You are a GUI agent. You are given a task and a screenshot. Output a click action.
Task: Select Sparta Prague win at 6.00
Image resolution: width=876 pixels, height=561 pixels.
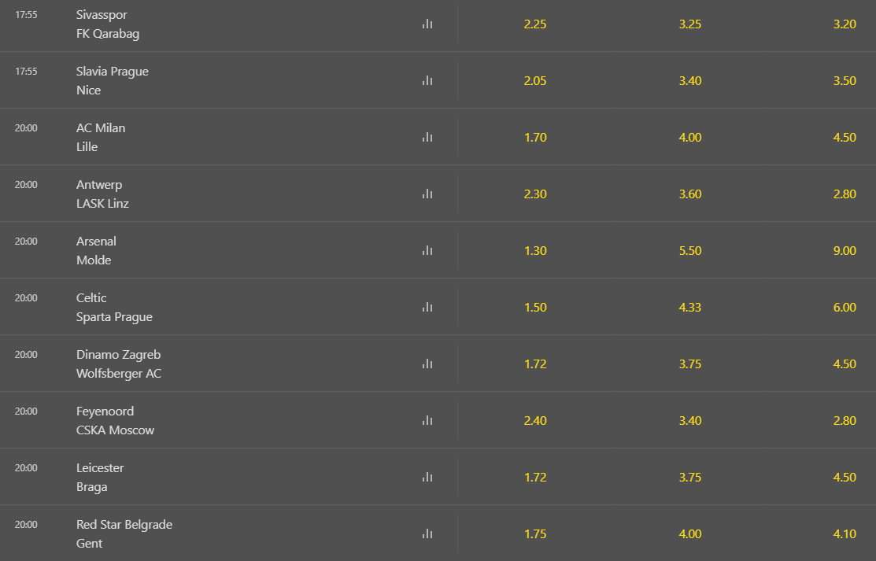click(845, 308)
